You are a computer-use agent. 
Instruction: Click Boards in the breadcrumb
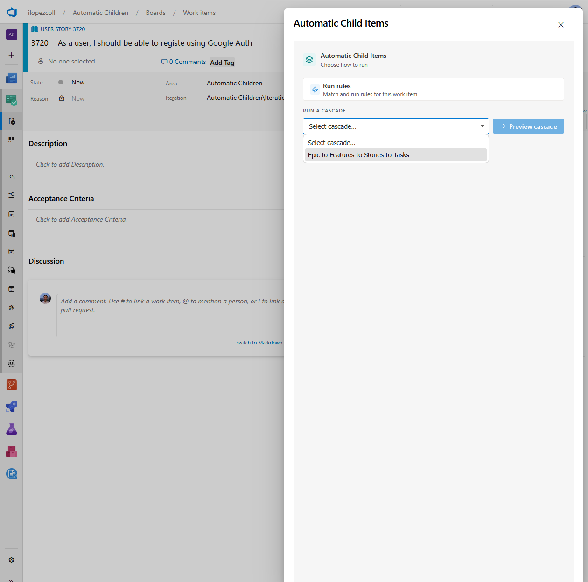click(x=155, y=13)
